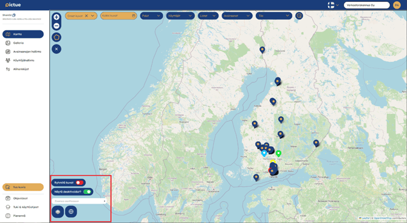Screen dimensions: 407x223
Task: Click the globe view button
Action: pyautogui.click(x=71, y=211)
